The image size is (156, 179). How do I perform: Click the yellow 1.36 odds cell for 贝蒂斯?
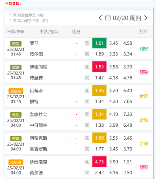pos(99,91)
